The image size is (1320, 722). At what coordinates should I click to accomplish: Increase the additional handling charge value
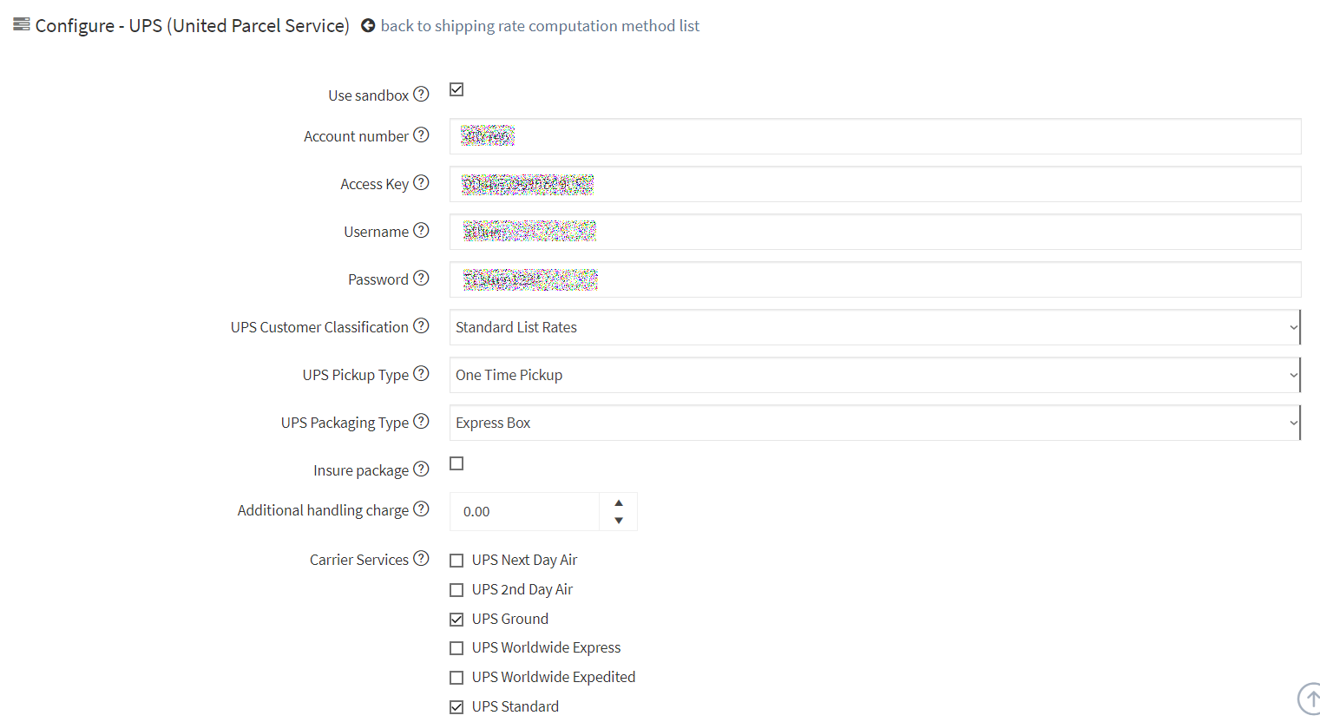(x=619, y=503)
